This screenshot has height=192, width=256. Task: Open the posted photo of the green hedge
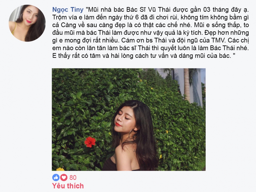[x=129, y=120]
